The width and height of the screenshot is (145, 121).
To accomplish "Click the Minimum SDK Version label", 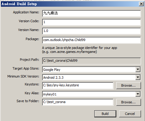I will 23,76.
